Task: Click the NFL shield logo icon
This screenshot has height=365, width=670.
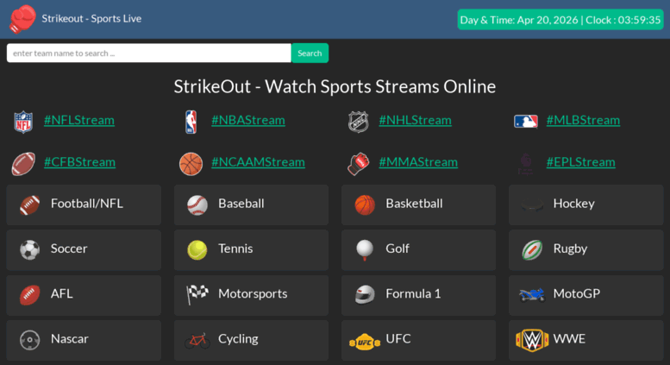Action: click(x=23, y=123)
